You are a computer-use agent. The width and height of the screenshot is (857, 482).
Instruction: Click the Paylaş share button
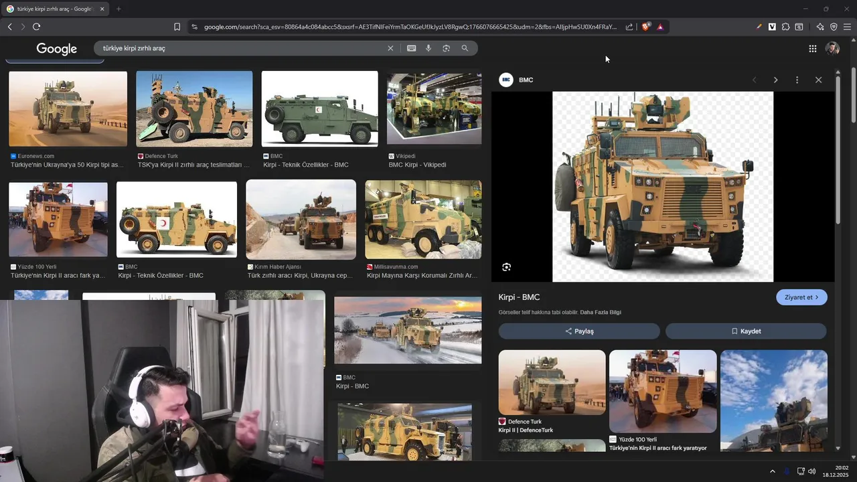click(579, 331)
